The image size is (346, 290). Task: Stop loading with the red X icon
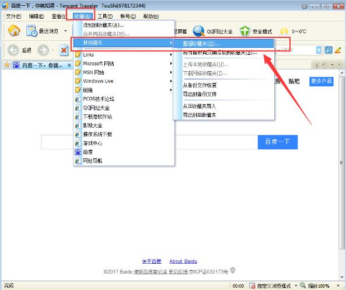click(64, 51)
